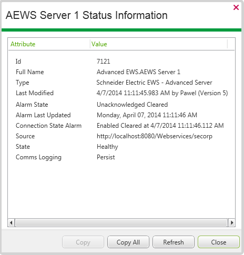Select the Connection State Alarm row

121,126
